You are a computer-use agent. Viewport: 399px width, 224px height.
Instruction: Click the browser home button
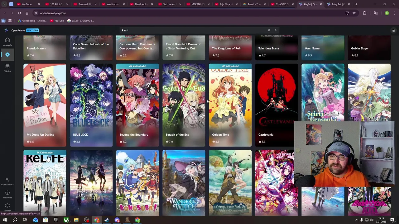(x=27, y=13)
